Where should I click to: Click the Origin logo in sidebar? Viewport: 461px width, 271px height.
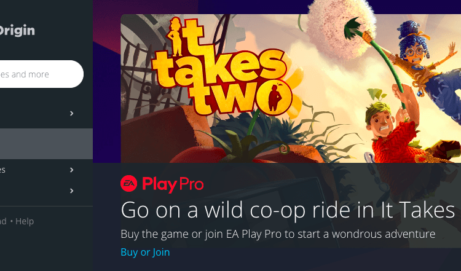click(x=17, y=31)
